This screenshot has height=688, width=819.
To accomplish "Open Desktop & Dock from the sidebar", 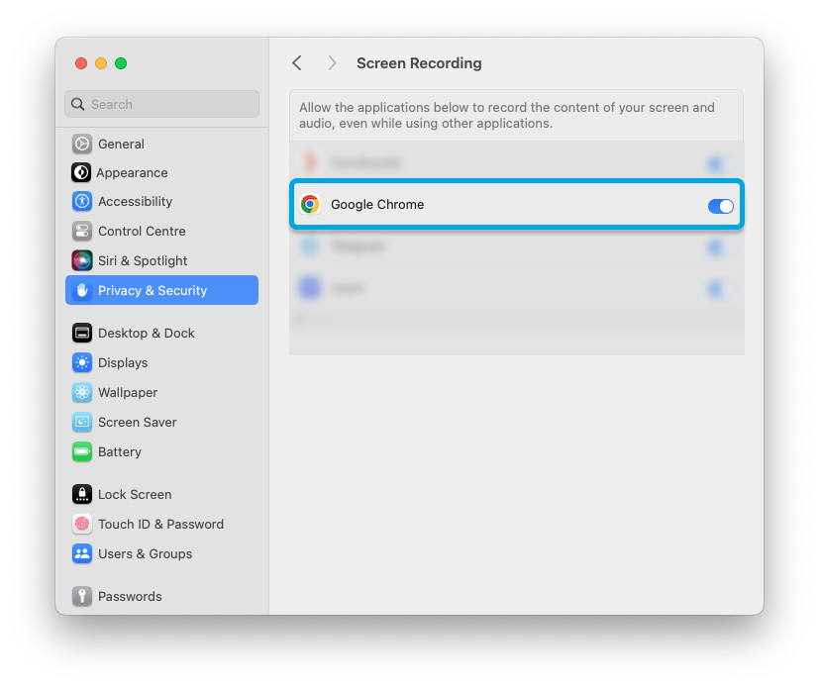I will pos(139,333).
